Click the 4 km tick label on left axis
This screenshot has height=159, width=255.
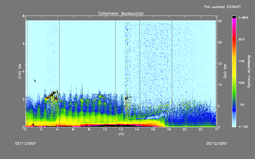[24, 71]
